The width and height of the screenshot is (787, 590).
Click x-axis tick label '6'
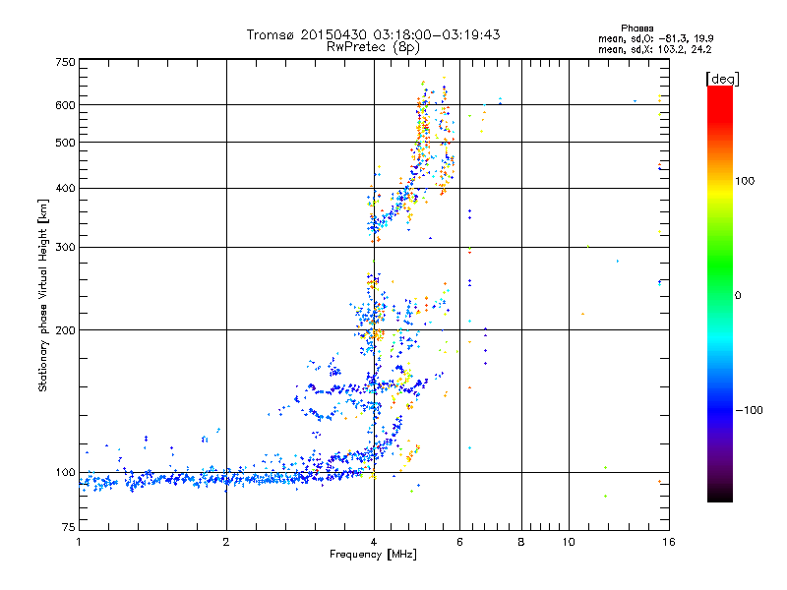pyautogui.click(x=459, y=542)
